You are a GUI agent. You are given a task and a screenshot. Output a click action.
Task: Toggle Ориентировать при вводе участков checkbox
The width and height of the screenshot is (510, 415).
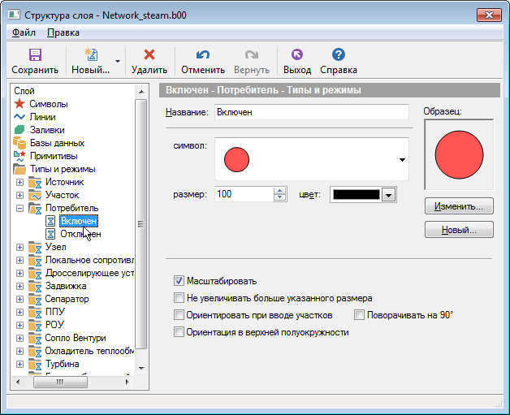coord(179,314)
